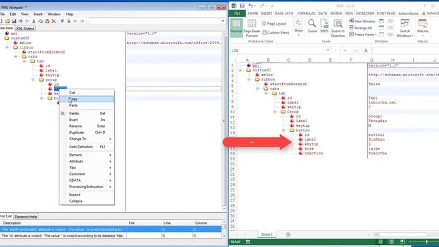Viewport: 439px width, 247px height.
Task: Click the Paste icon in XML Notepad toolbar
Action: 47,21
